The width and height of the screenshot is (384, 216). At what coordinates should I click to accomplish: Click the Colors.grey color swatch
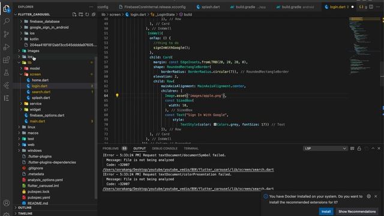215,124
